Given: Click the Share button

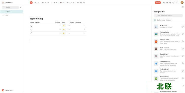Looking at the screenshot, I should coord(158,3).
